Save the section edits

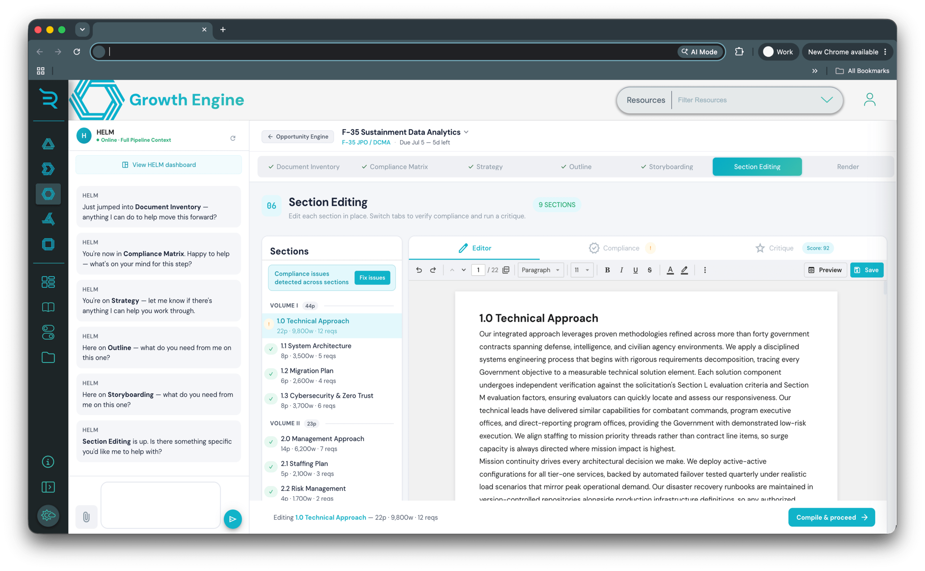[866, 270]
